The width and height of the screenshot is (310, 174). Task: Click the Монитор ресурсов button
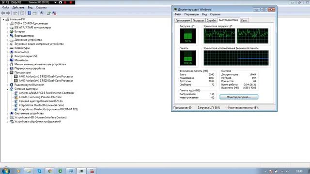(239, 97)
